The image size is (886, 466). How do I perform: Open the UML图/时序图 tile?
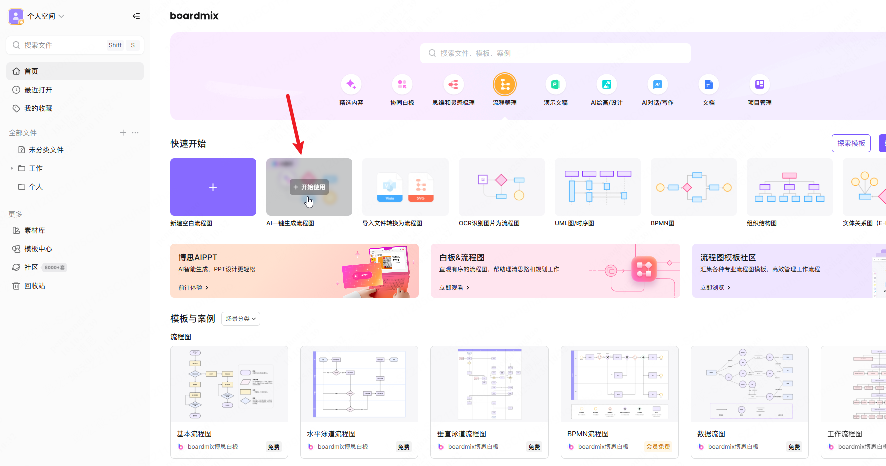coord(598,187)
